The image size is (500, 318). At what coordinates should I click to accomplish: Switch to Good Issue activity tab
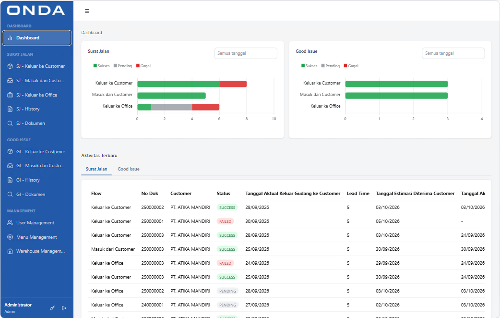pyautogui.click(x=129, y=169)
